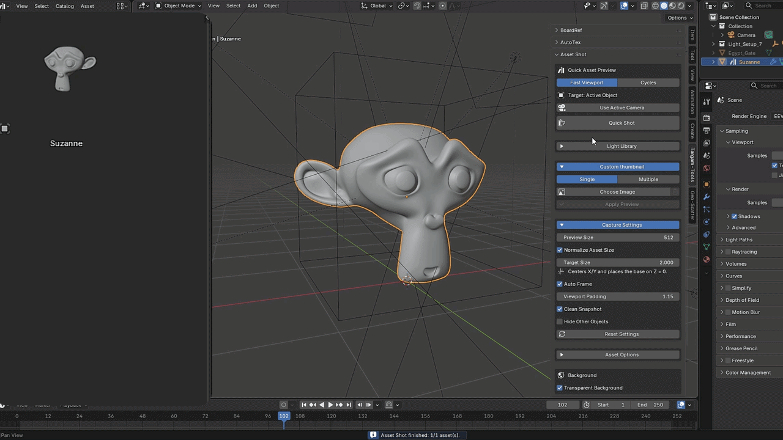The width and height of the screenshot is (783, 440).
Task: Jump to the first frame
Action: [x=304, y=405]
